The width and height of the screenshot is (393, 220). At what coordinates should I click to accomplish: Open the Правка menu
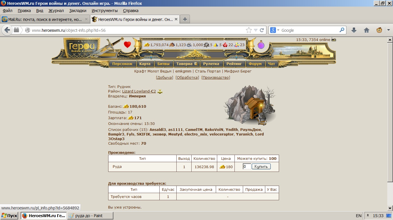pyautogui.click(x=24, y=11)
